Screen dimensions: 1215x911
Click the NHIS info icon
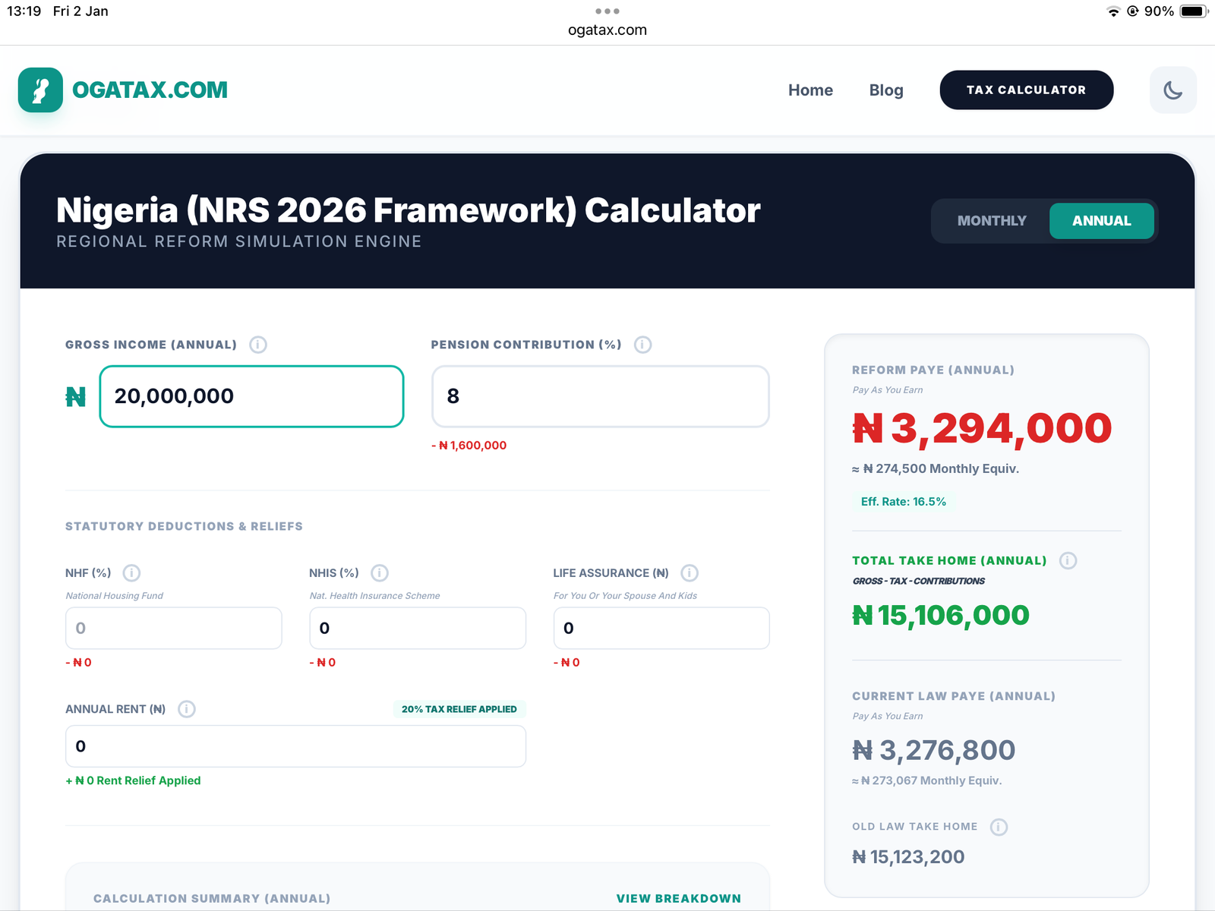click(380, 573)
